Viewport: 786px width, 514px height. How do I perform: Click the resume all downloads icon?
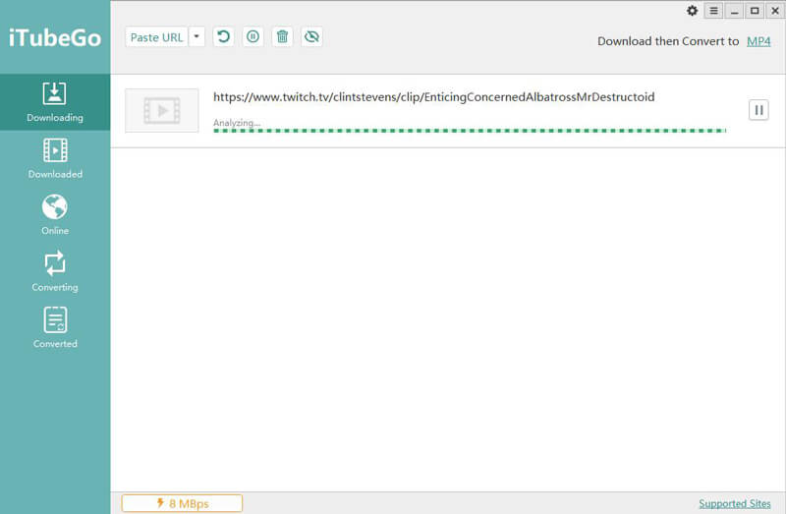point(223,36)
